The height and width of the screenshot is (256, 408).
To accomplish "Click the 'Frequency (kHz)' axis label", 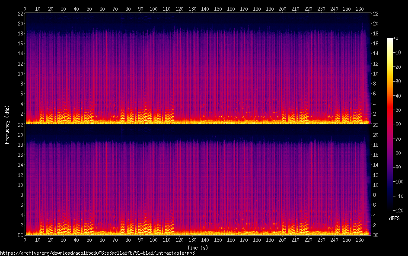I will pyautogui.click(x=7, y=124).
